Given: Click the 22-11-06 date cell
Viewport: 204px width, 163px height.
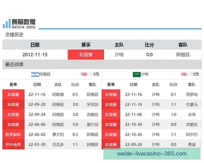Looking at the screenshot, I should (134, 114).
